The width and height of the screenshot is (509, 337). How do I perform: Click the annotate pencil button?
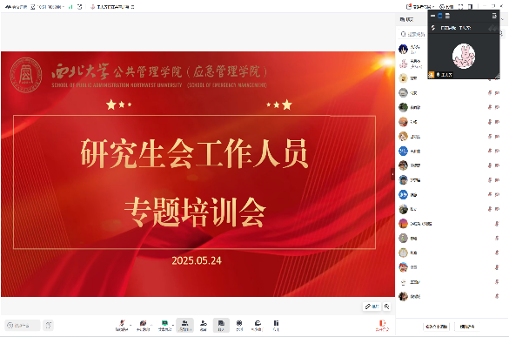click(372, 307)
